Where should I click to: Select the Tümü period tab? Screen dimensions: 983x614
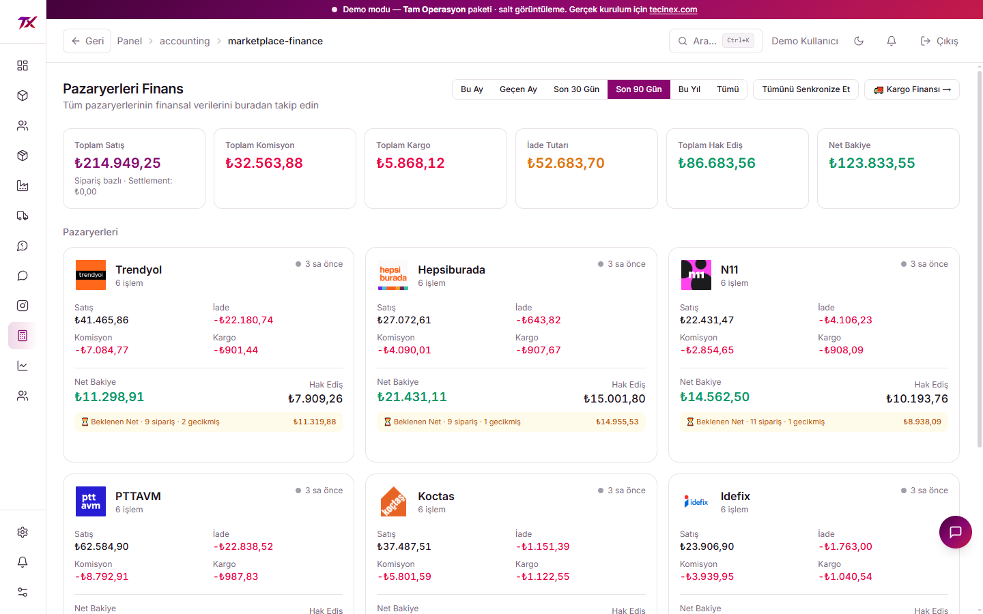point(728,89)
